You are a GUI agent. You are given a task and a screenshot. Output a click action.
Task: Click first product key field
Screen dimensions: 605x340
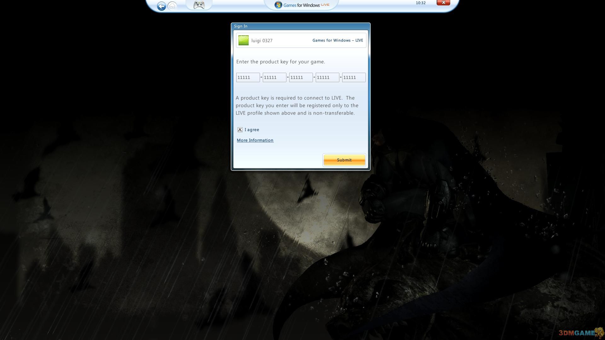[x=248, y=77]
